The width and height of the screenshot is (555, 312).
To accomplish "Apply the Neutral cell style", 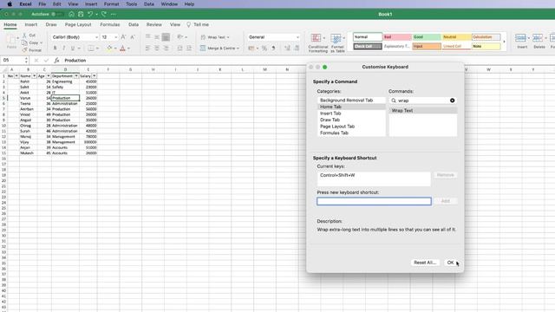I will pyautogui.click(x=456, y=36).
